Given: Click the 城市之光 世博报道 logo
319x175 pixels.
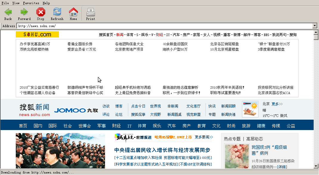Looking at the screenshot, I should (x=133, y=137).
